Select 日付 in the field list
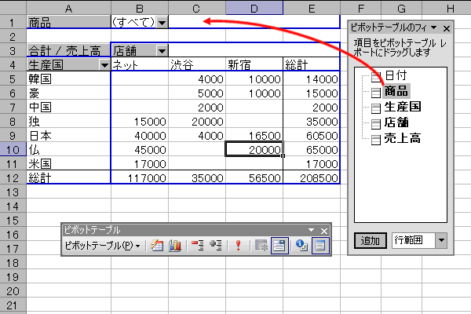The height and width of the screenshot is (314, 471). (396, 75)
